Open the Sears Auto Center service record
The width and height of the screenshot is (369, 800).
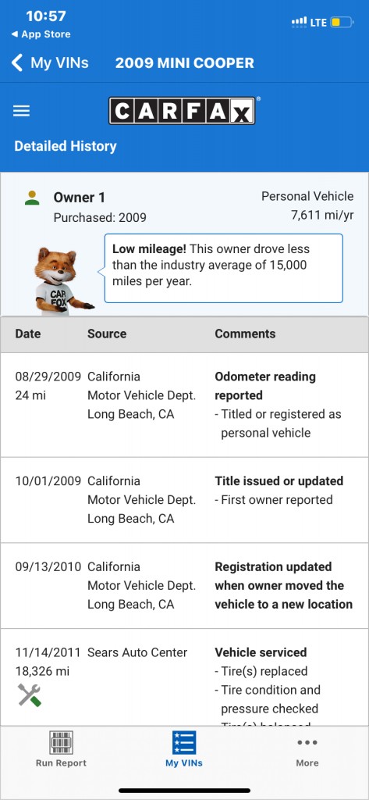coord(184,677)
